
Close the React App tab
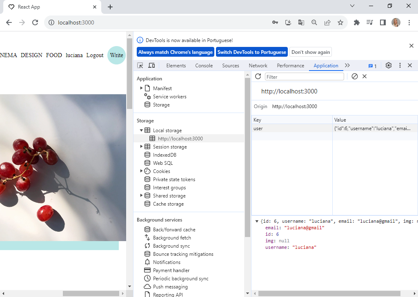click(x=95, y=7)
